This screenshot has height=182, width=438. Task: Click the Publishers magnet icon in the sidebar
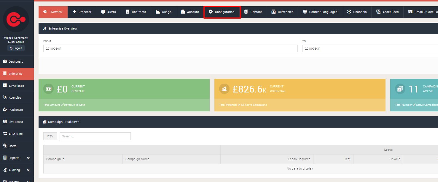click(5, 110)
